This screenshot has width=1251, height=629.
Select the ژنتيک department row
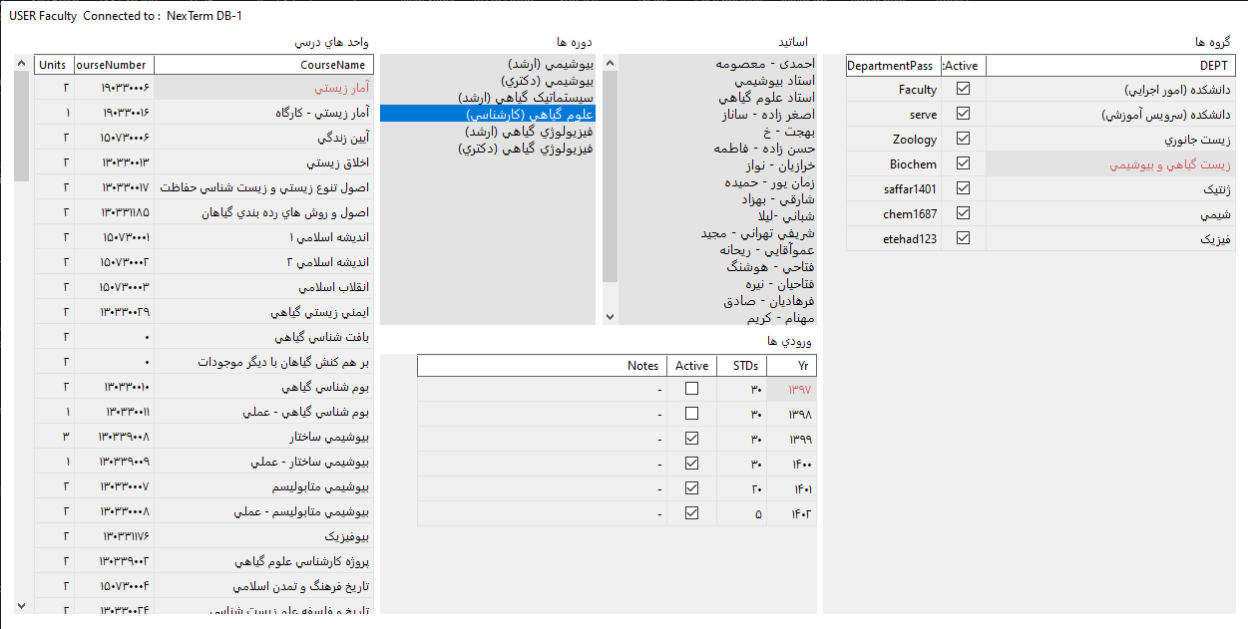click(x=1107, y=188)
